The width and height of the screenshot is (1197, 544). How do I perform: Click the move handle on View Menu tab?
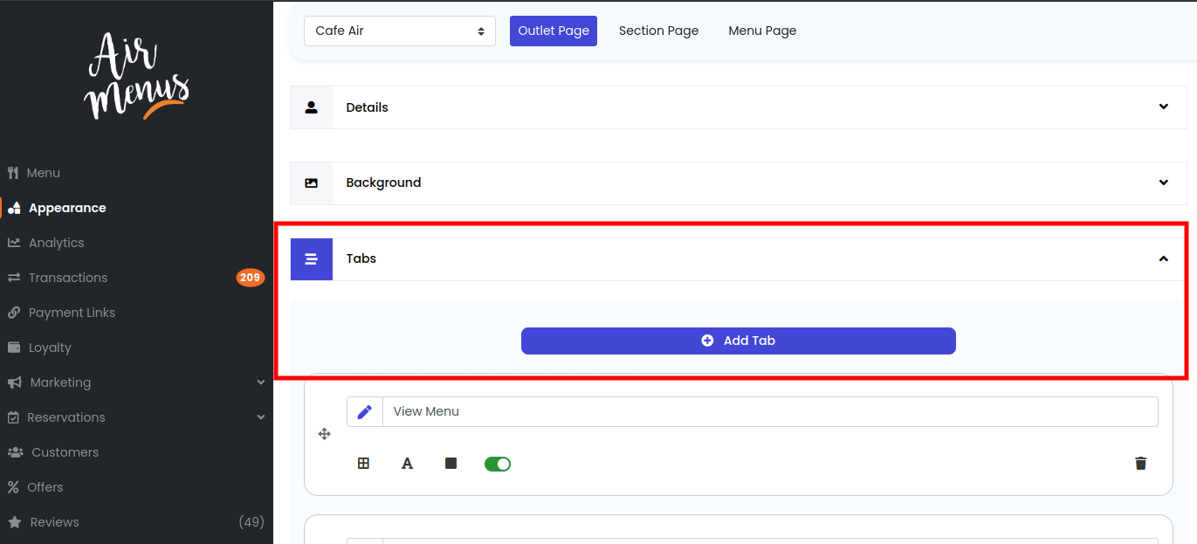pos(324,434)
